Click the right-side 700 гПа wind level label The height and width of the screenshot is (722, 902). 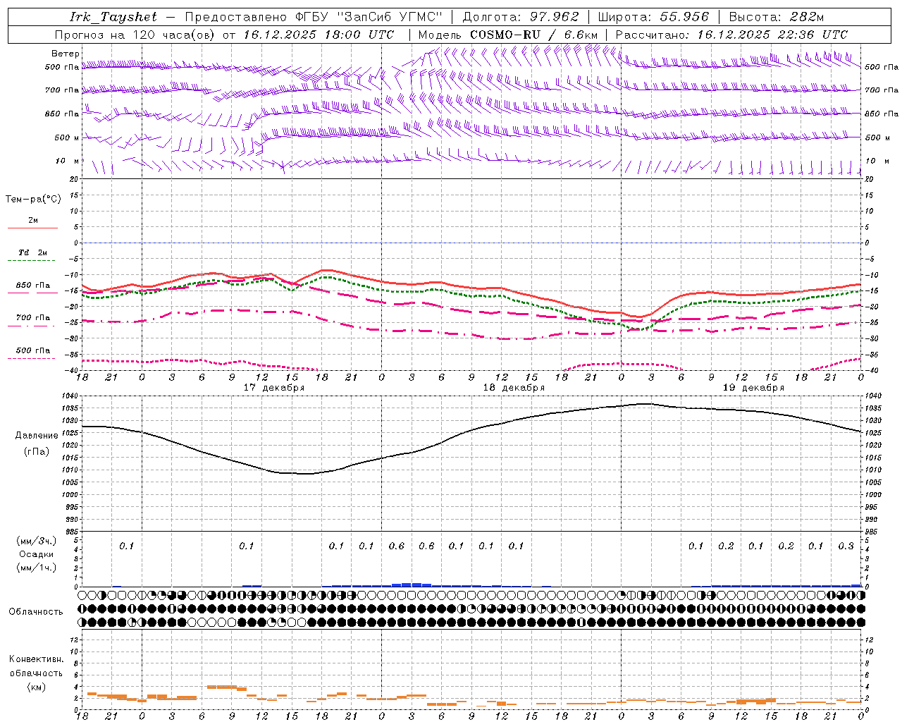(882, 90)
